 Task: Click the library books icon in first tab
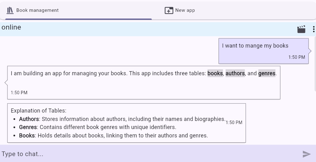coord(10,10)
